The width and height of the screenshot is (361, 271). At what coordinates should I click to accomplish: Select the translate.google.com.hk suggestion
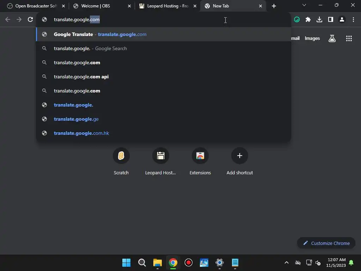click(164, 133)
